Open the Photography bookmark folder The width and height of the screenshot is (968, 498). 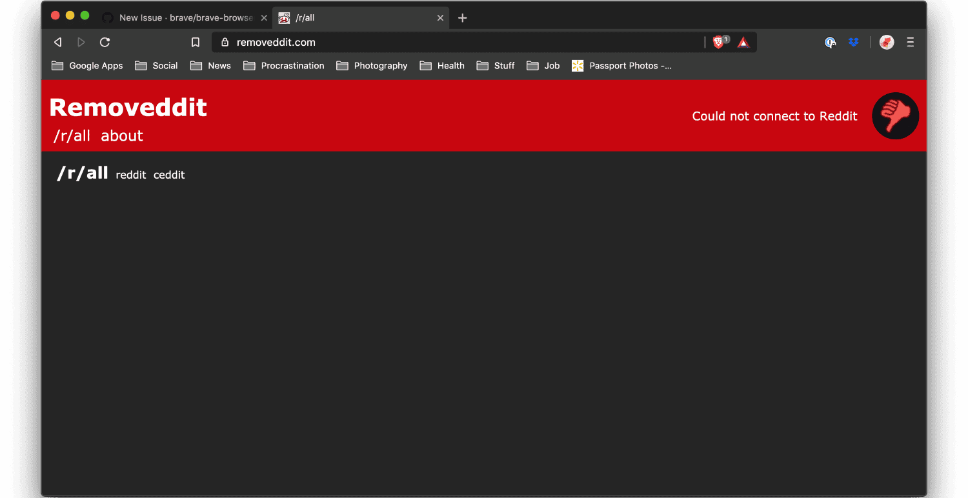(x=372, y=66)
